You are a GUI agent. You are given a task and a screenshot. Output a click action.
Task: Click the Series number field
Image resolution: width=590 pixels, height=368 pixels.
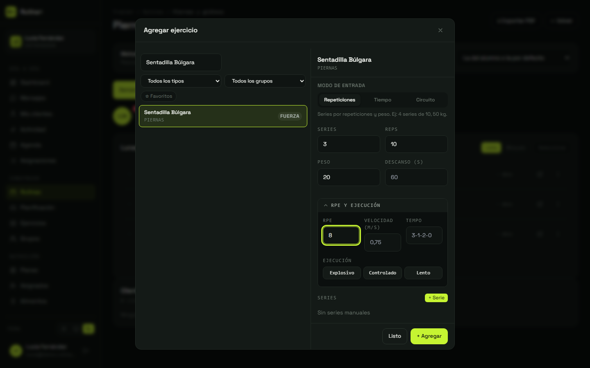(349, 144)
